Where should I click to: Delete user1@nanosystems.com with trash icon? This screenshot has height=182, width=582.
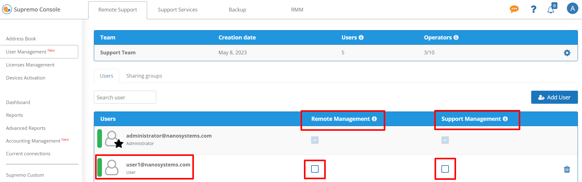tap(567, 169)
